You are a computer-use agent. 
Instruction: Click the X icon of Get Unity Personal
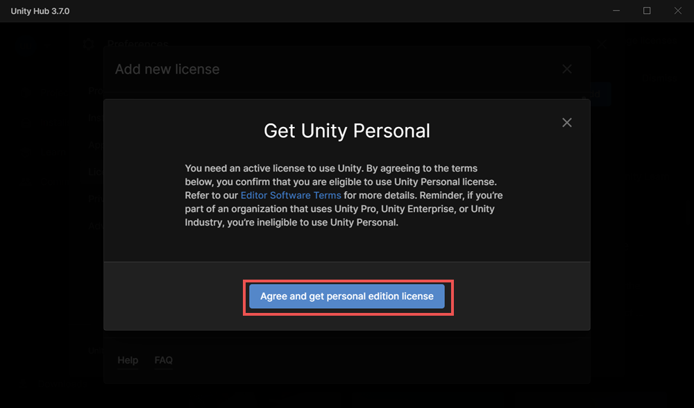tap(567, 122)
